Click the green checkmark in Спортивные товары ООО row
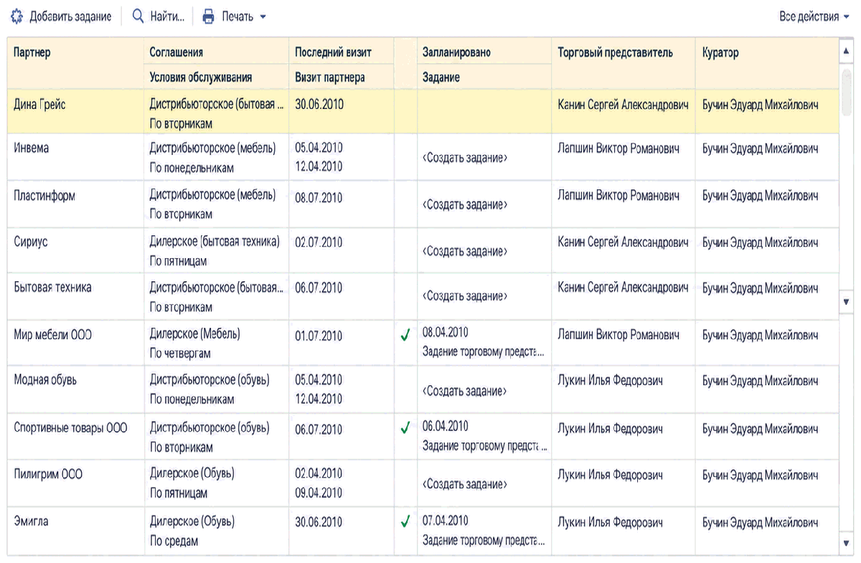861x563 pixels. pyautogui.click(x=405, y=429)
